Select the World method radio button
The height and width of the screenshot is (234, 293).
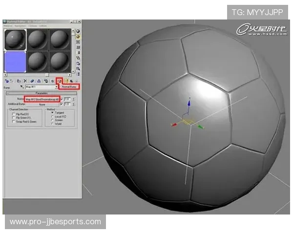pos(53,123)
